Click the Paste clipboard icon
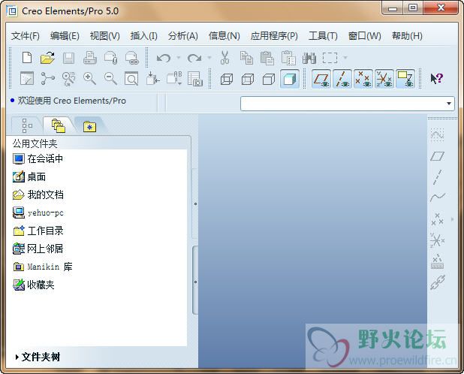The image size is (464, 374). (267, 58)
